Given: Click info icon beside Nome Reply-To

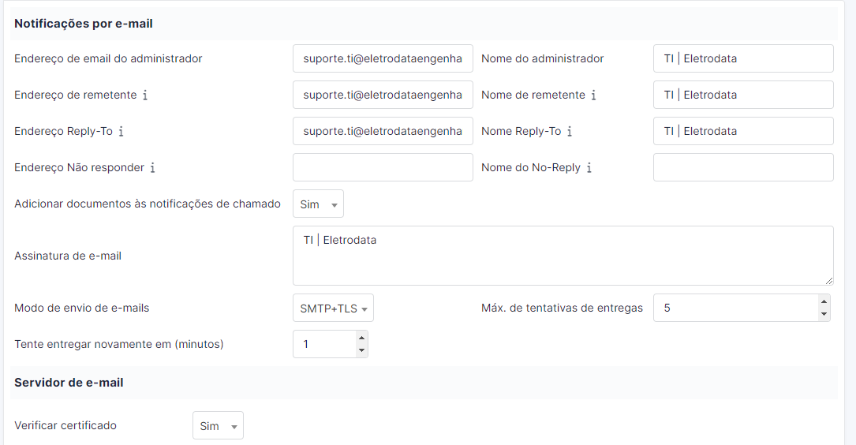Looking at the screenshot, I should click(570, 132).
